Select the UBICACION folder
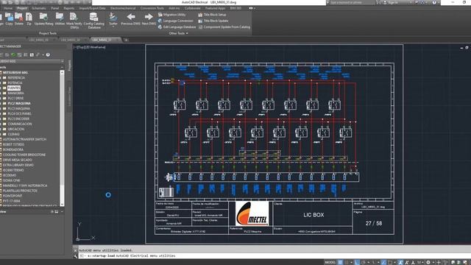 [x=16, y=129]
